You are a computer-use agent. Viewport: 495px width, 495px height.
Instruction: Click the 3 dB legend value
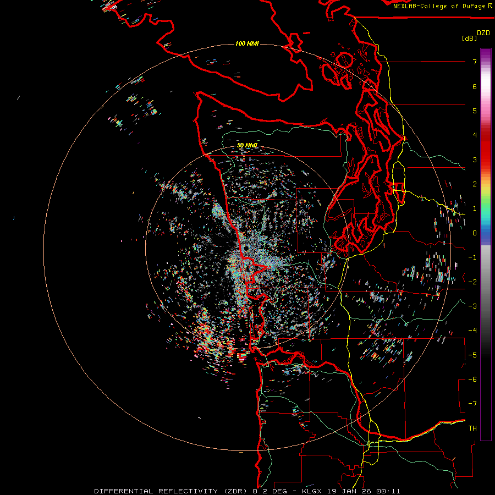click(475, 159)
